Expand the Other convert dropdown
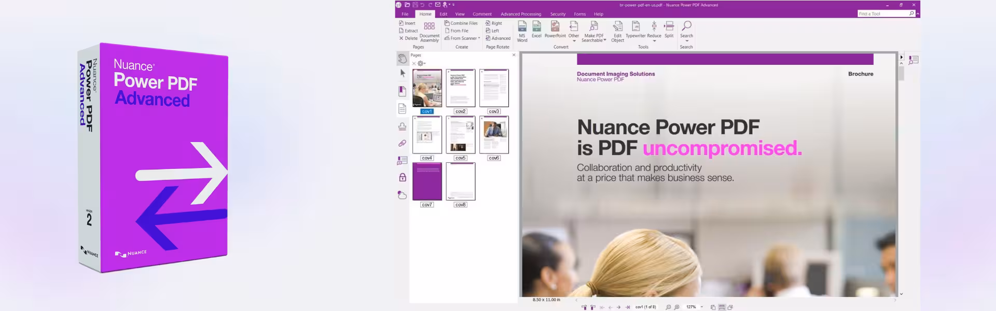Screen dimensions: 996x311 point(574,41)
